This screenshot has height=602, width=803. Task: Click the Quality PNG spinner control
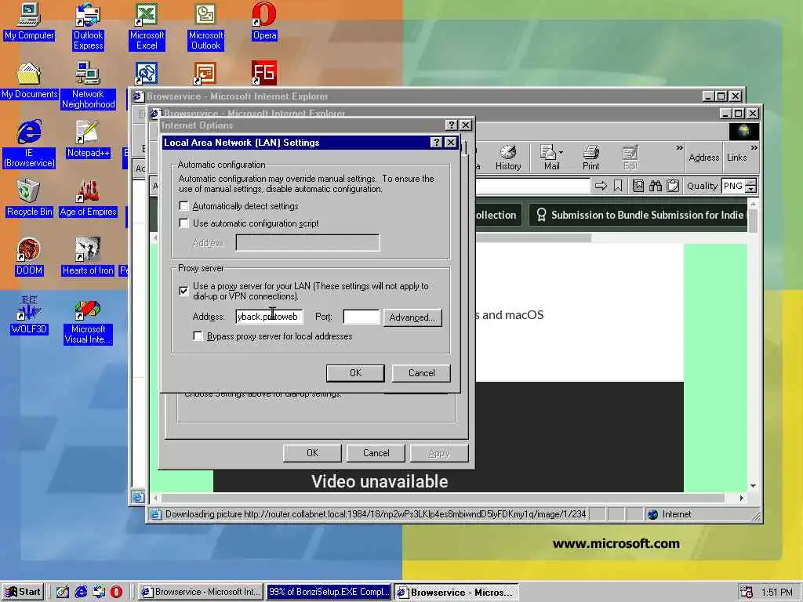click(750, 186)
